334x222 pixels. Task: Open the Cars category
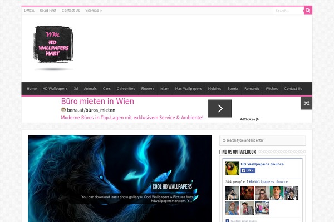(107, 89)
